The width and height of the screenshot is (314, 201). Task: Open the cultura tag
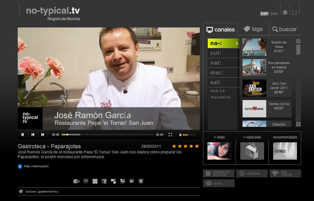tap(31, 191)
